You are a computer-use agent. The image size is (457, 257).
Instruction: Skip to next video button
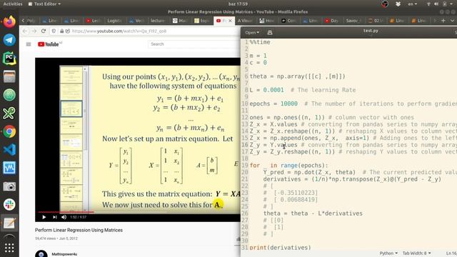(54, 217)
